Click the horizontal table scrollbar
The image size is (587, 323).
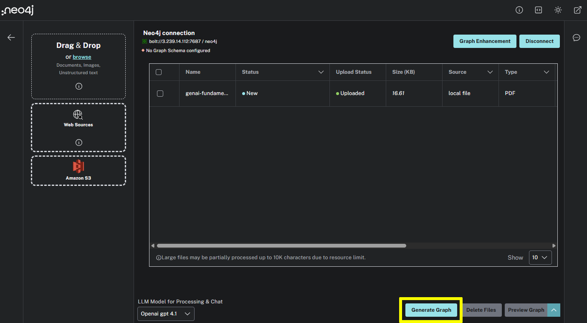tap(281, 246)
